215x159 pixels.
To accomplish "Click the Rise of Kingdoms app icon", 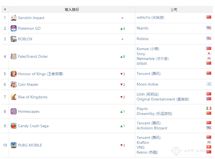I will 13,97.
